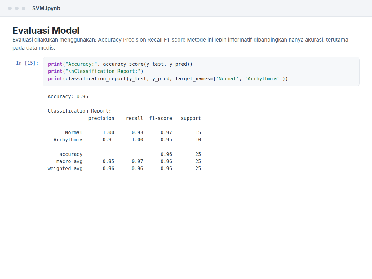Click the "weighted avg" row label
372x279 pixels.
pos(65,169)
